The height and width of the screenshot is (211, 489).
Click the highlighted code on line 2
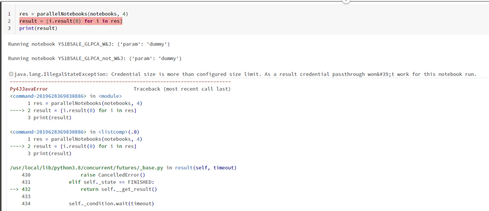[x=70, y=21]
